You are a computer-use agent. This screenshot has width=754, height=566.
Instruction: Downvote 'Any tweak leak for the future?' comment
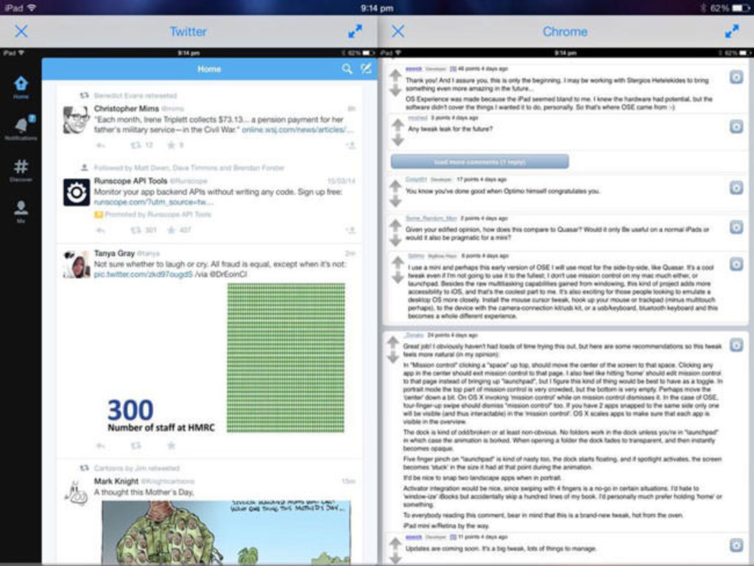[x=398, y=140]
